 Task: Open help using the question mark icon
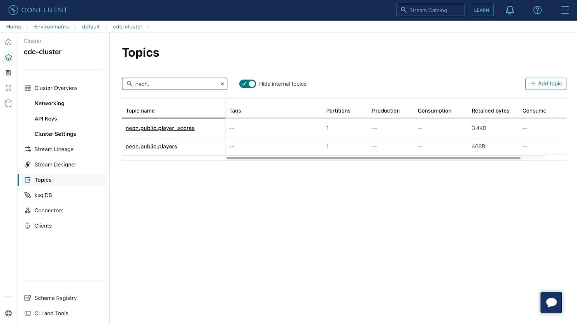pyautogui.click(x=537, y=10)
